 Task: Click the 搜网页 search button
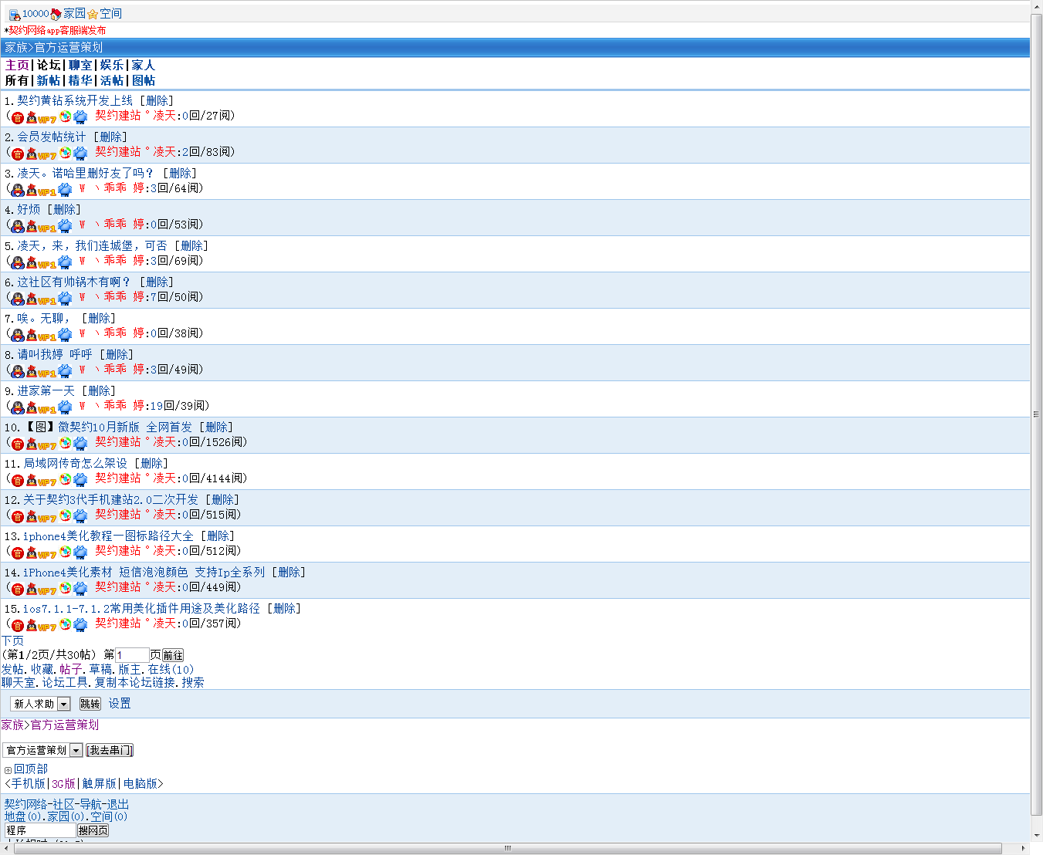coord(93,830)
